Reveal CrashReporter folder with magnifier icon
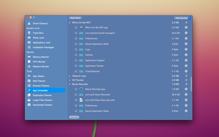 pos(186,71)
